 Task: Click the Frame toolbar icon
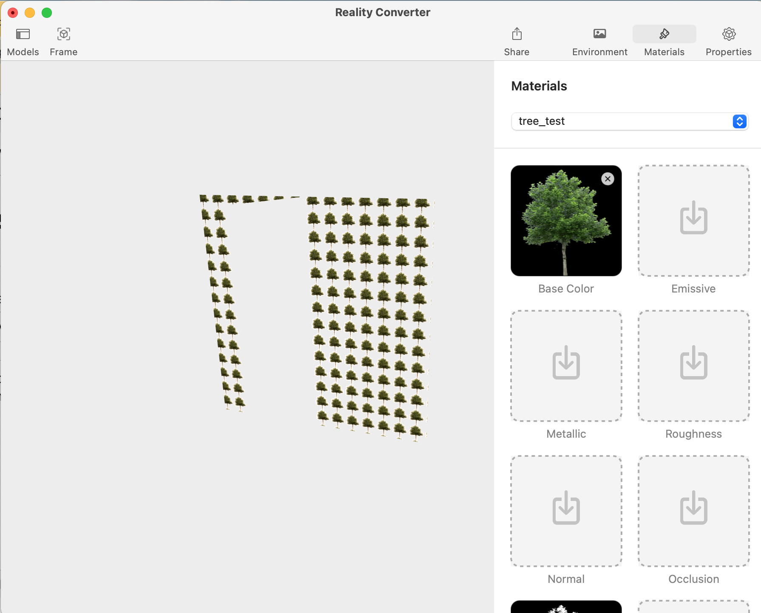pos(63,42)
